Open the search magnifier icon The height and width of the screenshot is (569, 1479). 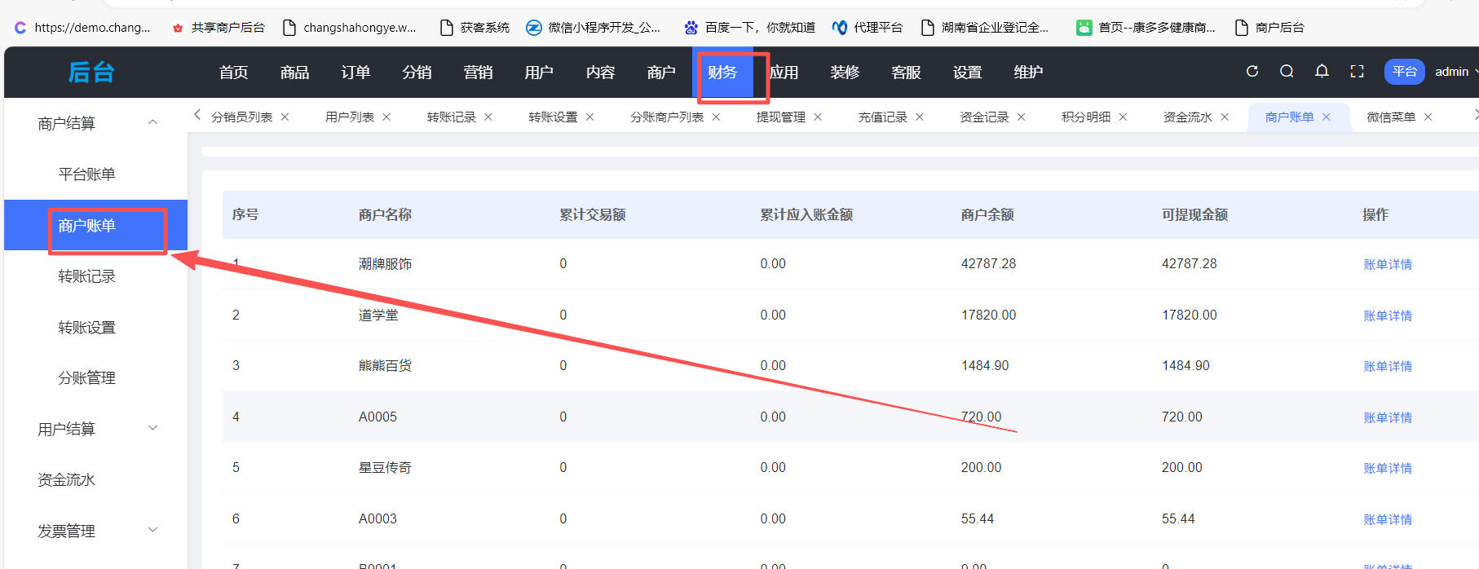point(1287,72)
